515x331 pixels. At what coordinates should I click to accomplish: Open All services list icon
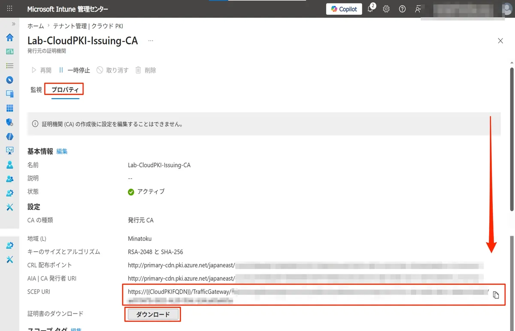pos(9,66)
